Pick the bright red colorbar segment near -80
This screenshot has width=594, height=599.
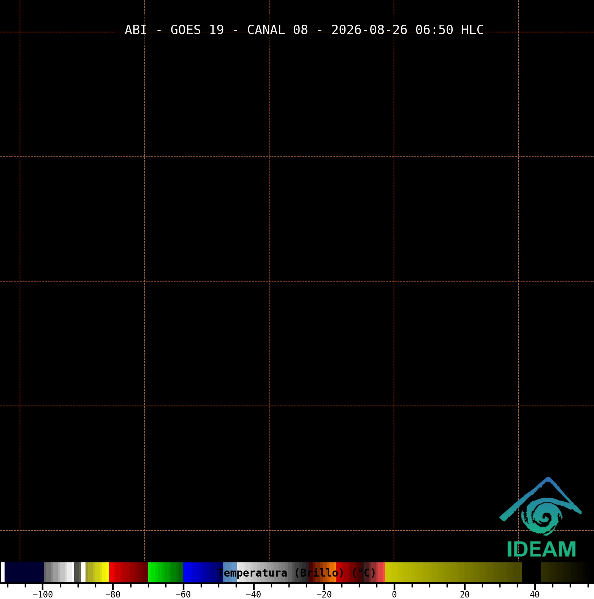(112, 572)
